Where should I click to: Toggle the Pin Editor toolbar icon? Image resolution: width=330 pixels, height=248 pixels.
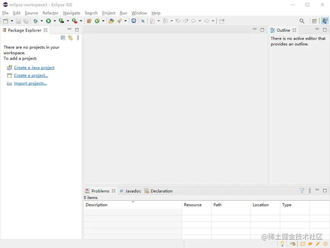coord(222,21)
